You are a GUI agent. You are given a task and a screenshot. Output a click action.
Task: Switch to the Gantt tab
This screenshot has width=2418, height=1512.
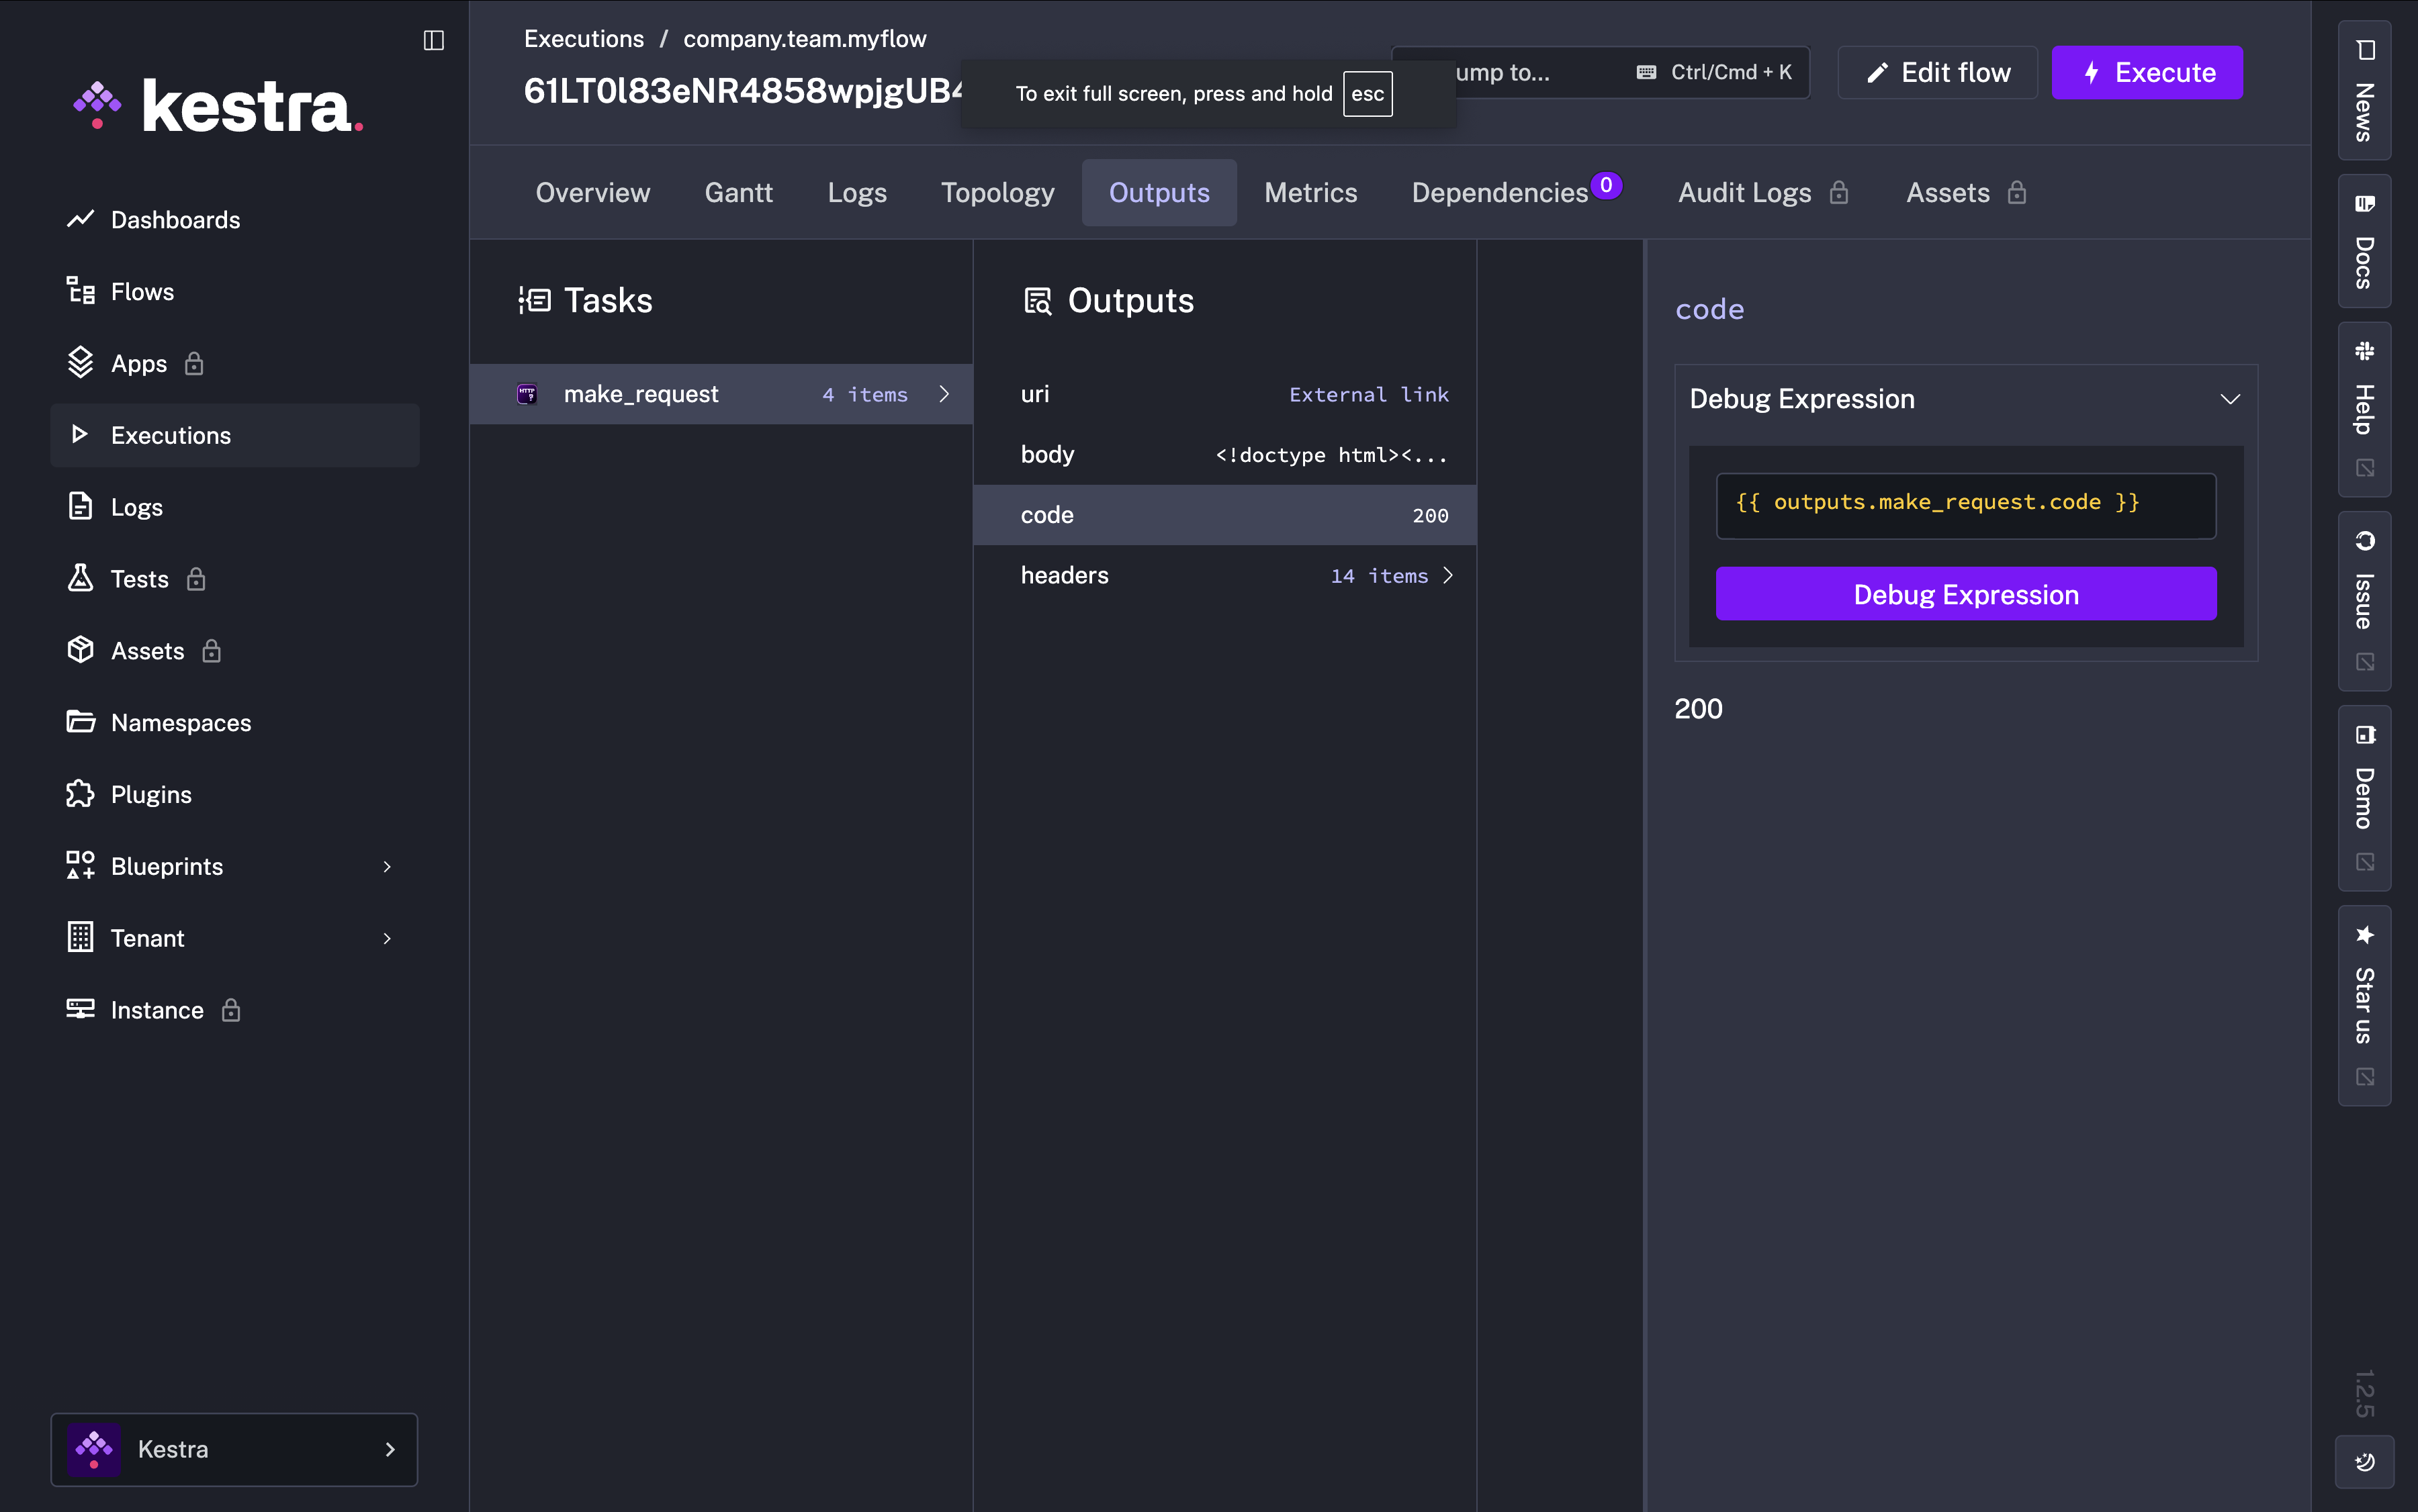pyautogui.click(x=738, y=193)
